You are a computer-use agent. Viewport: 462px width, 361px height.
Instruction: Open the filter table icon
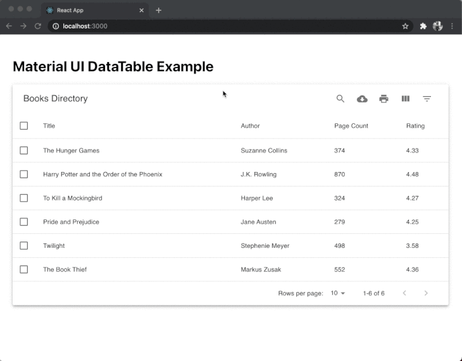427,99
